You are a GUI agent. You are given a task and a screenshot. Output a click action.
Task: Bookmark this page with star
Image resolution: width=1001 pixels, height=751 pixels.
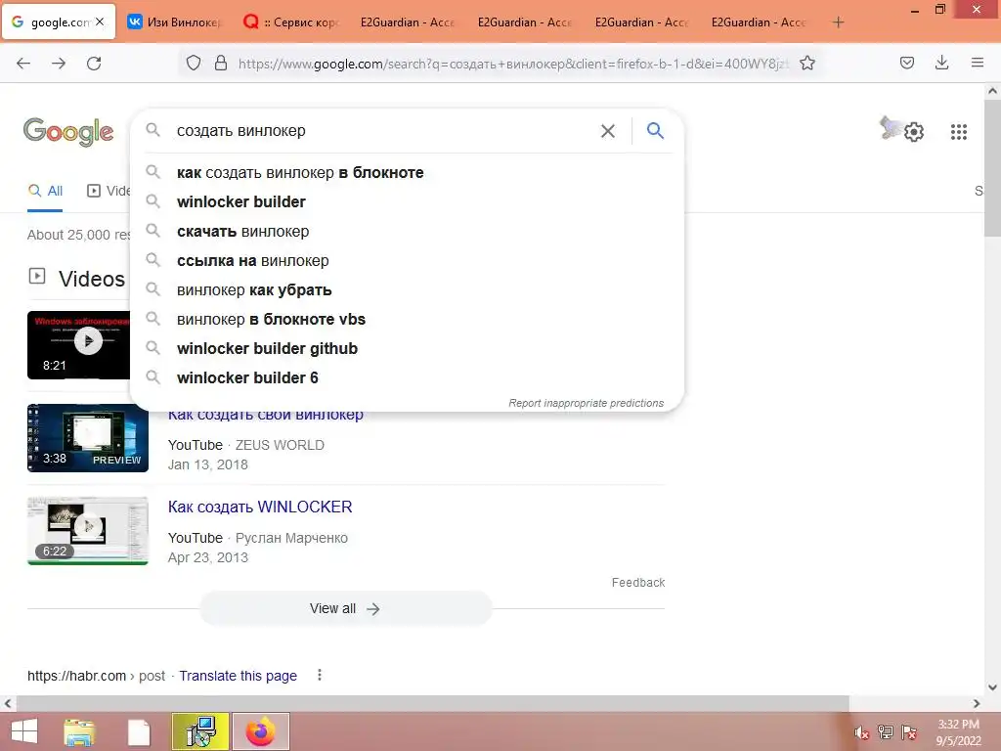807,64
